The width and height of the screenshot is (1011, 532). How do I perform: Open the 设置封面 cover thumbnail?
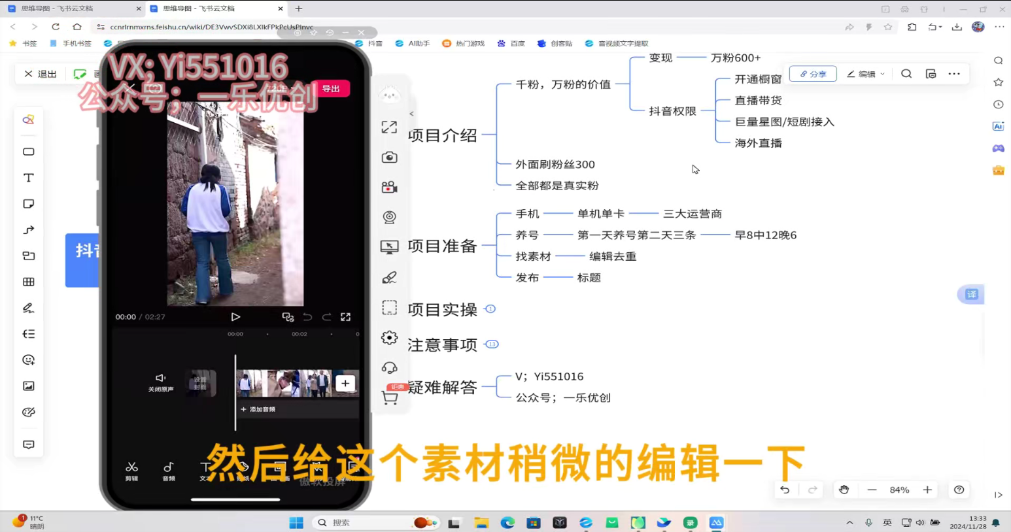(200, 383)
